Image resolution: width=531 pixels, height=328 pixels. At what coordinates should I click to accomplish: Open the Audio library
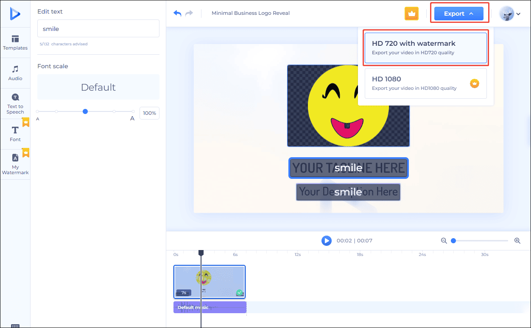click(x=15, y=72)
